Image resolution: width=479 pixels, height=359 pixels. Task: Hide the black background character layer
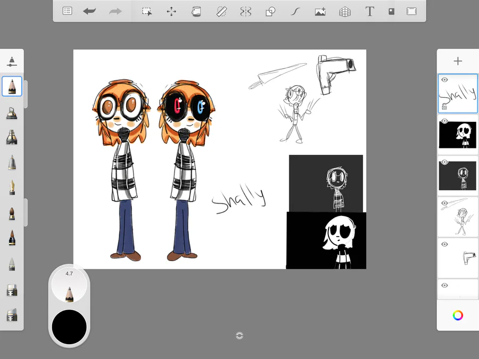tap(444, 121)
